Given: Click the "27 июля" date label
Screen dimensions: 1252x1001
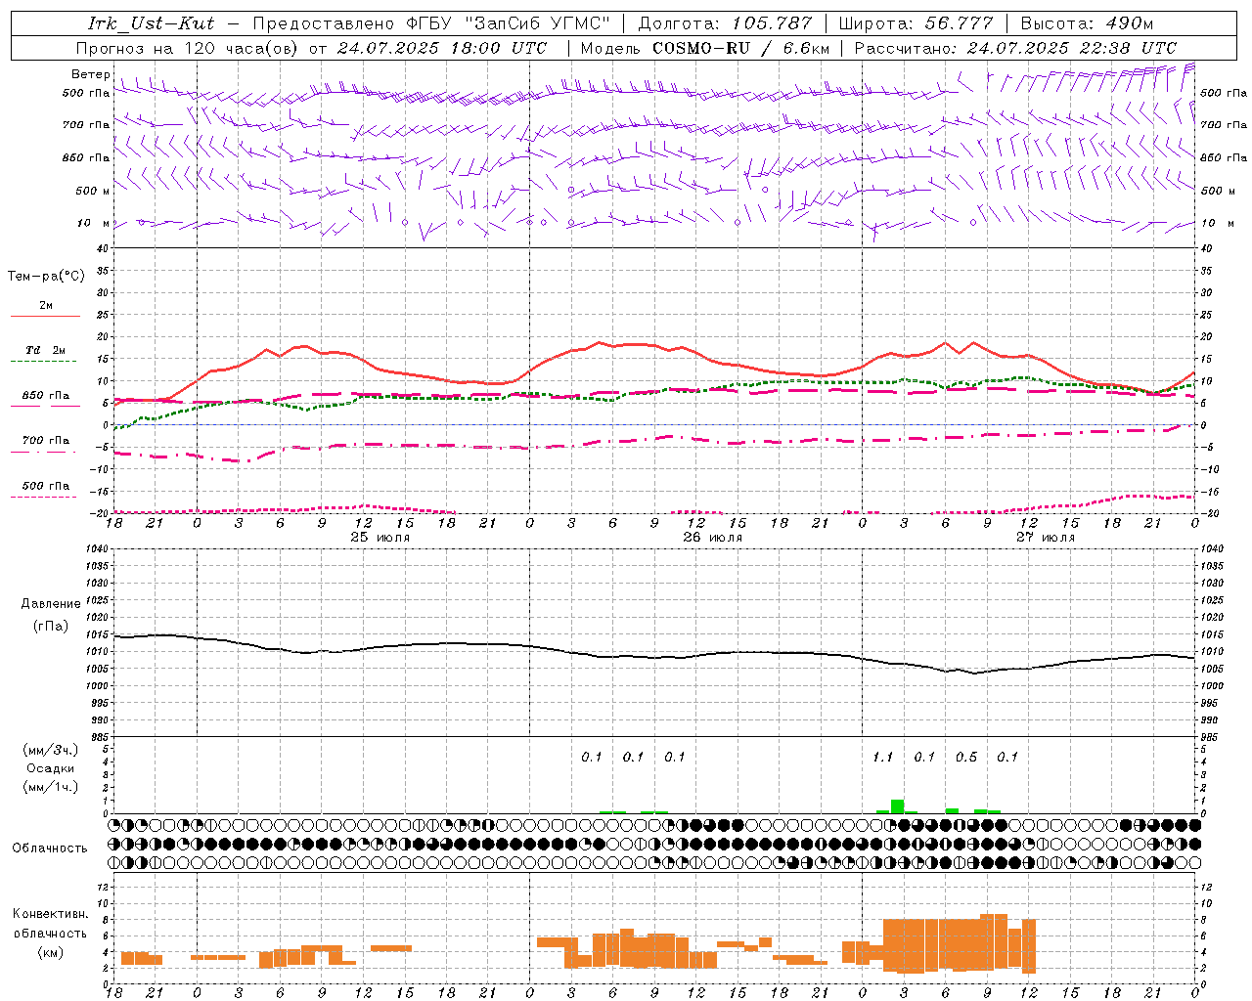Looking at the screenshot, I should coord(1046,538).
